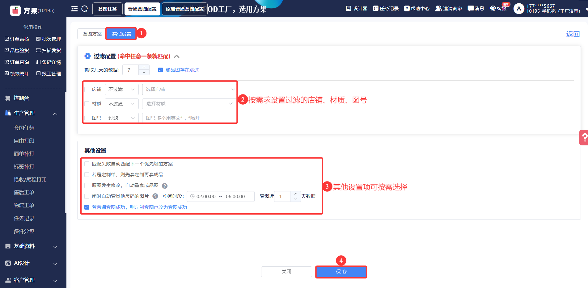
Task: Enable the 图号 filter checkbox
Action: 87,118
